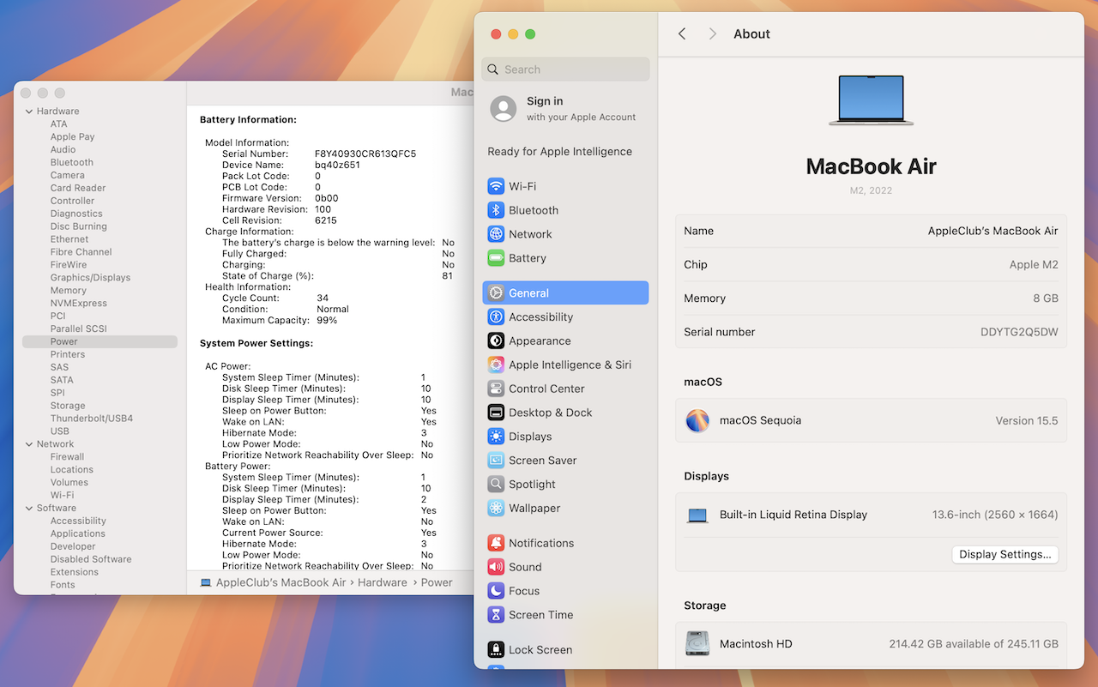The height and width of the screenshot is (687, 1098).
Task: Select Thunderbolt/USB4 in System Information sidebar
Action: click(x=92, y=419)
